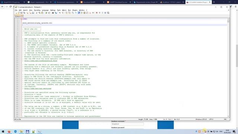Click the run macro multiple times icon

coord(105,13)
